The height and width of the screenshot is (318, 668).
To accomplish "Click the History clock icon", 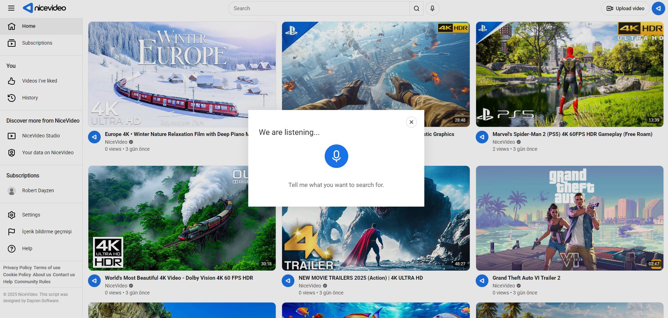I will point(12,98).
